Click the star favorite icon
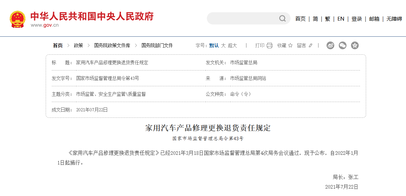This screenshot has width=406, height=196. (291, 45)
